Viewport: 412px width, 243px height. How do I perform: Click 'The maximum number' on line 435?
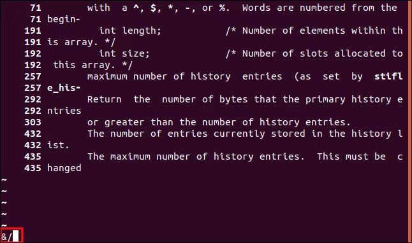[139, 156]
